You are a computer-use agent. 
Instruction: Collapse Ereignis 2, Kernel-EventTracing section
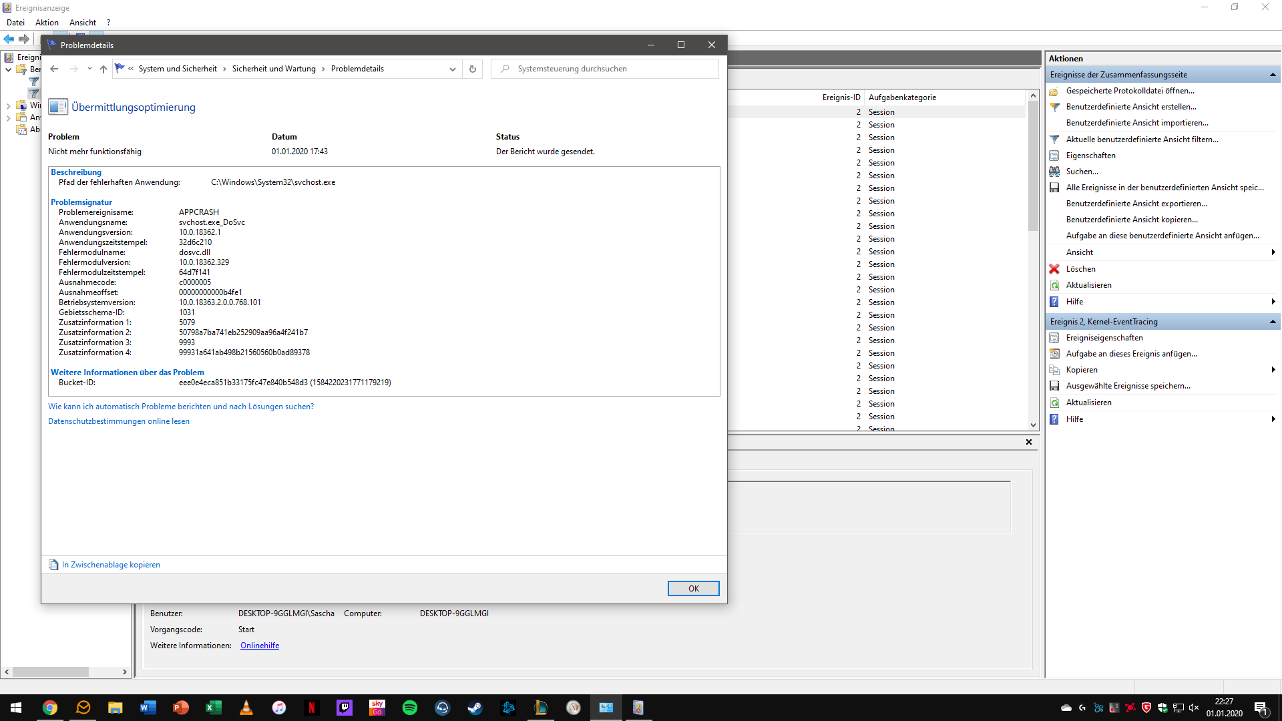[1273, 322]
